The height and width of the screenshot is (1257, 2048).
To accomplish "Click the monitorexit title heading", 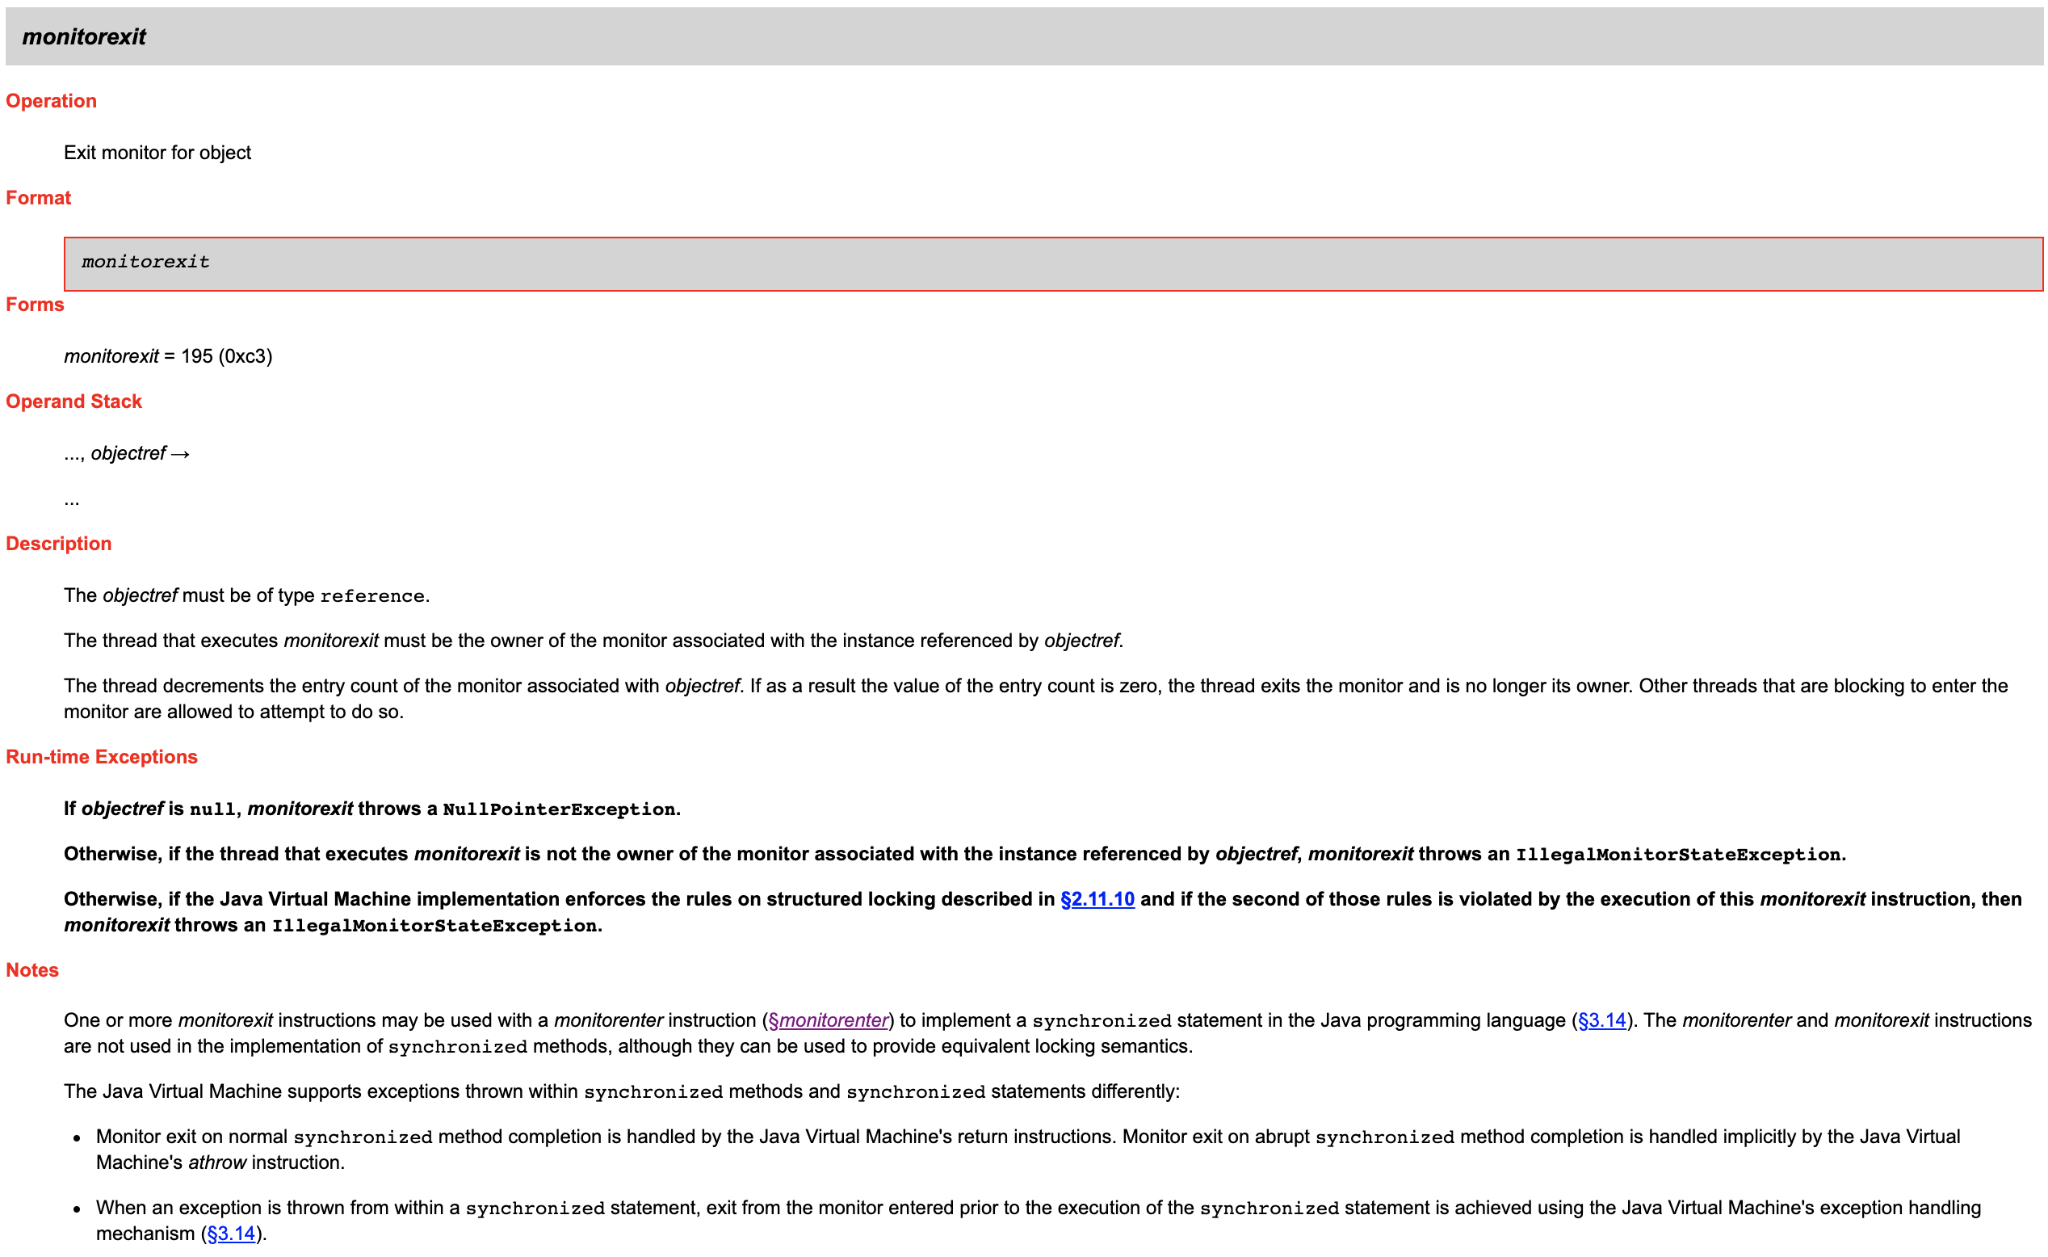I will pyautogui.click(x=84, y=36).
